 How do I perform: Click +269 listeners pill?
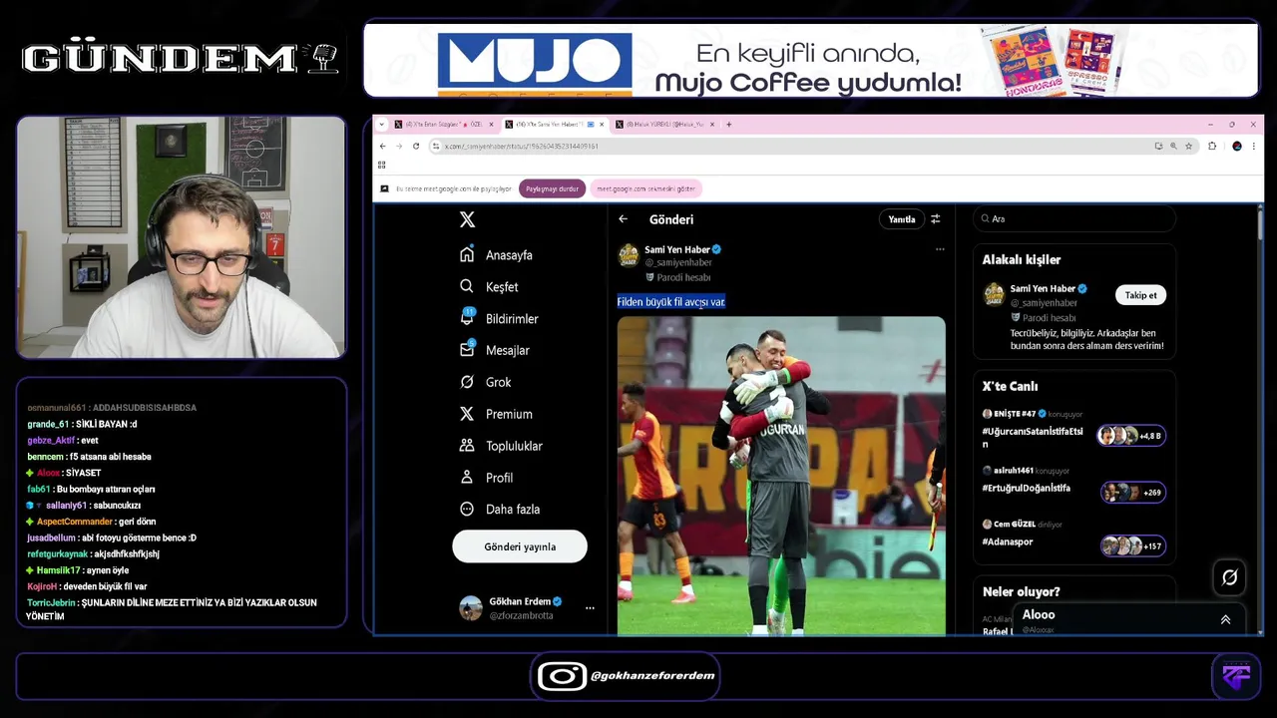1133,492
